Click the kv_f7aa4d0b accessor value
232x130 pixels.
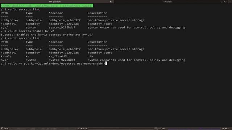tap(58, 56)
